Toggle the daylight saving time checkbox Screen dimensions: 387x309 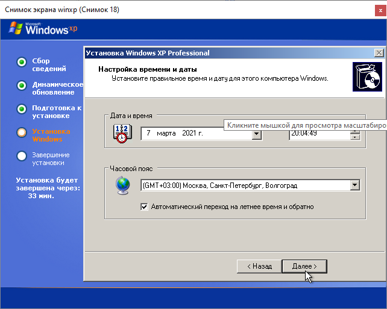point(144,207)
